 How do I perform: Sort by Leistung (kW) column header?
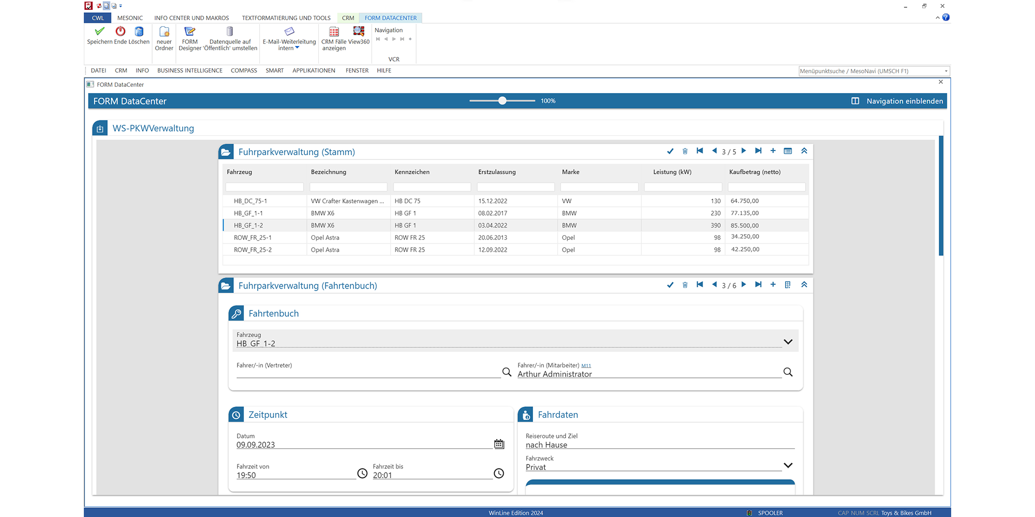672,172
